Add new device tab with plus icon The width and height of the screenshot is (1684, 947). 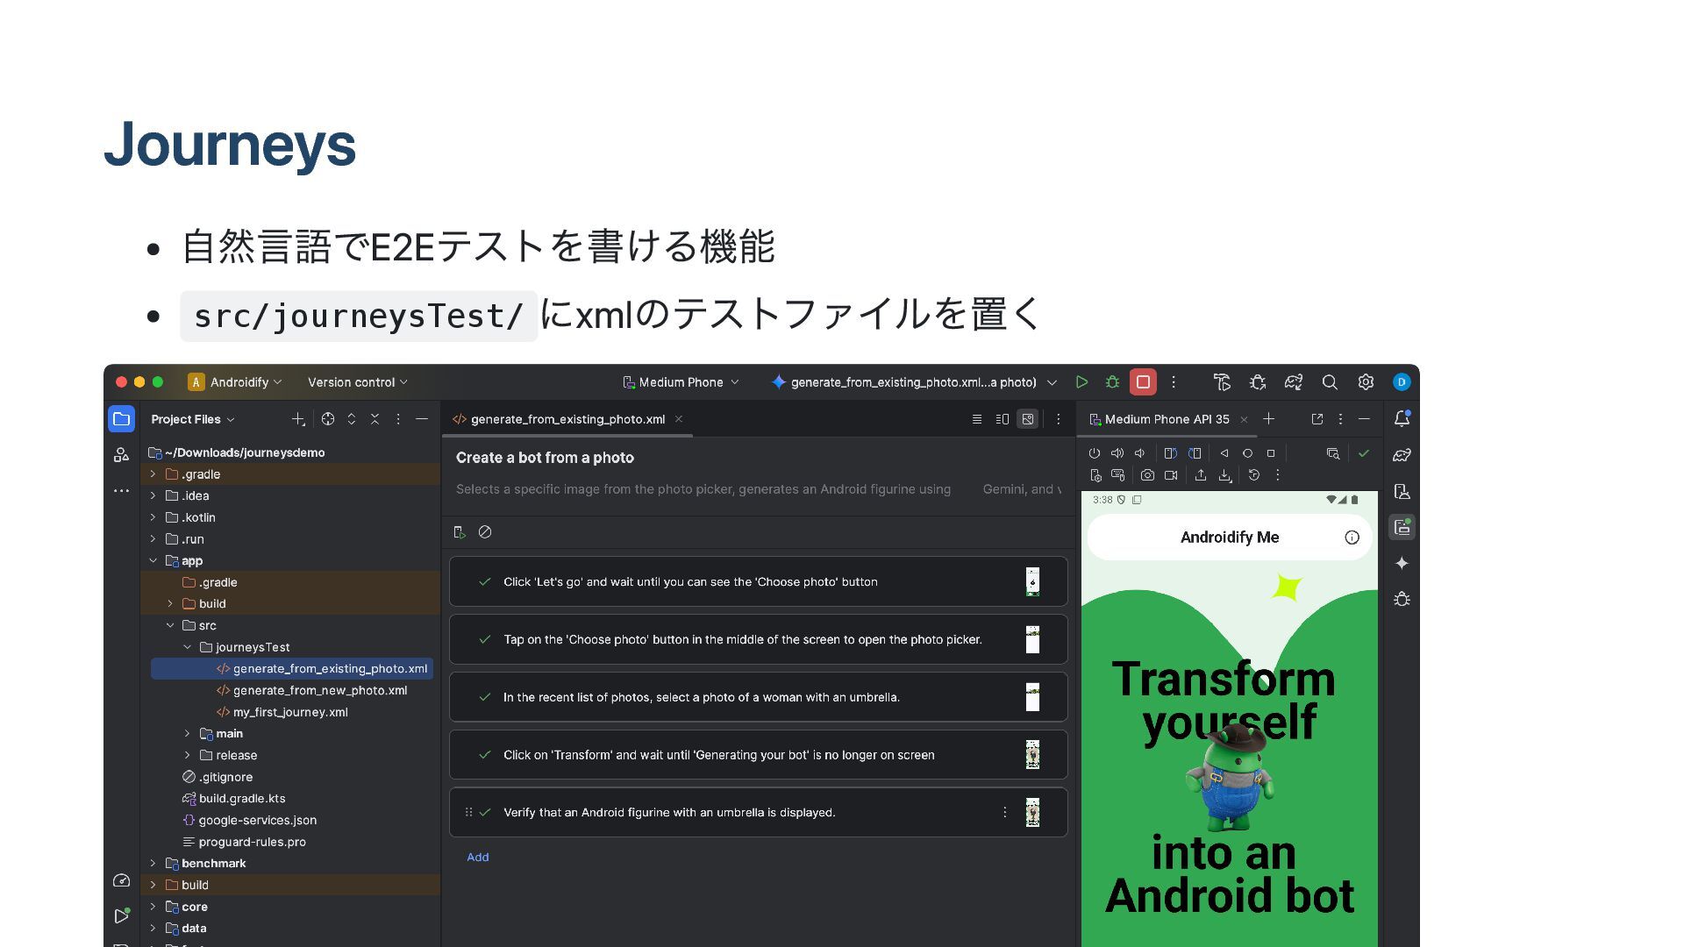click(x=1268, y=419)
